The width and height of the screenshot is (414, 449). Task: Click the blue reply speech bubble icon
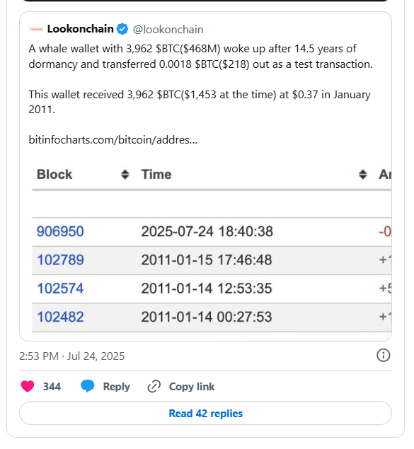pyautogui.click(x=87, y=386)
